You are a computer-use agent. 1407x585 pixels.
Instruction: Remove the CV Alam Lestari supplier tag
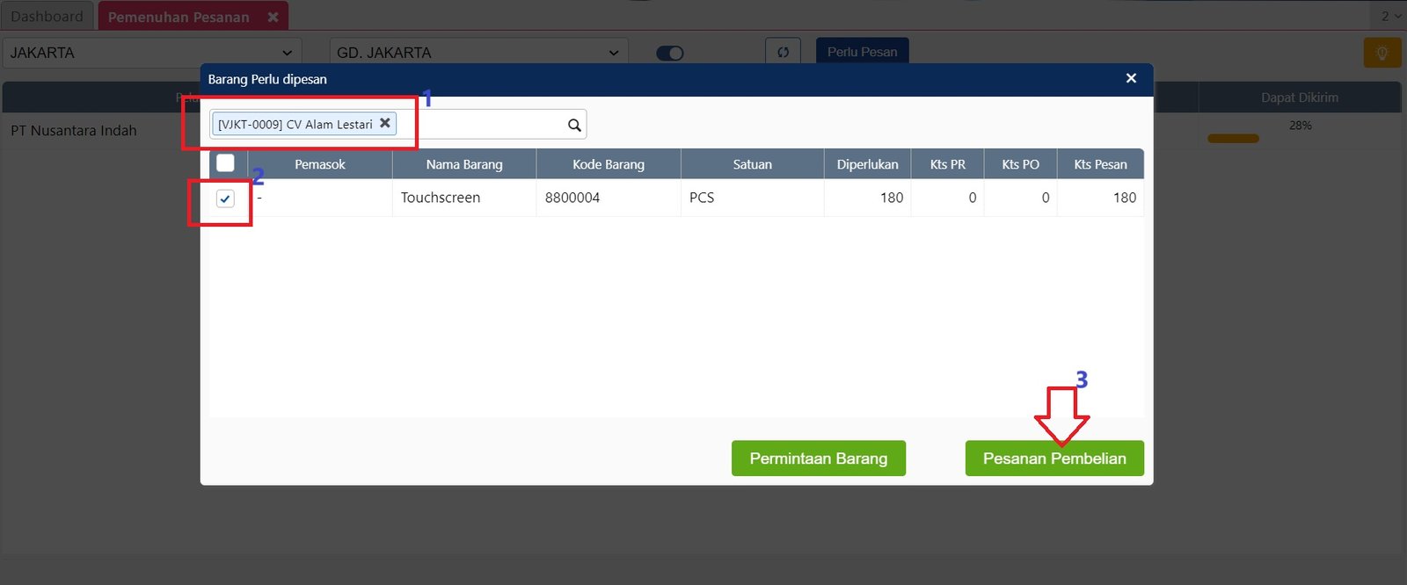[384, 124]
